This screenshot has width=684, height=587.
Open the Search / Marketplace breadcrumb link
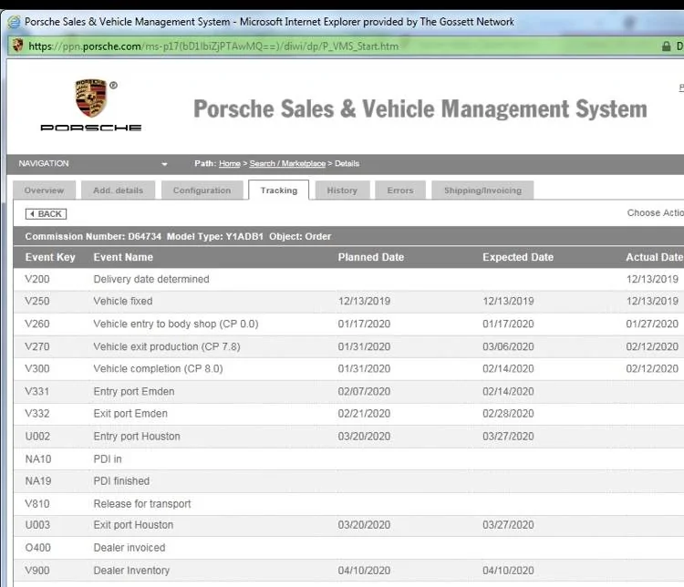tap(287, 163)
